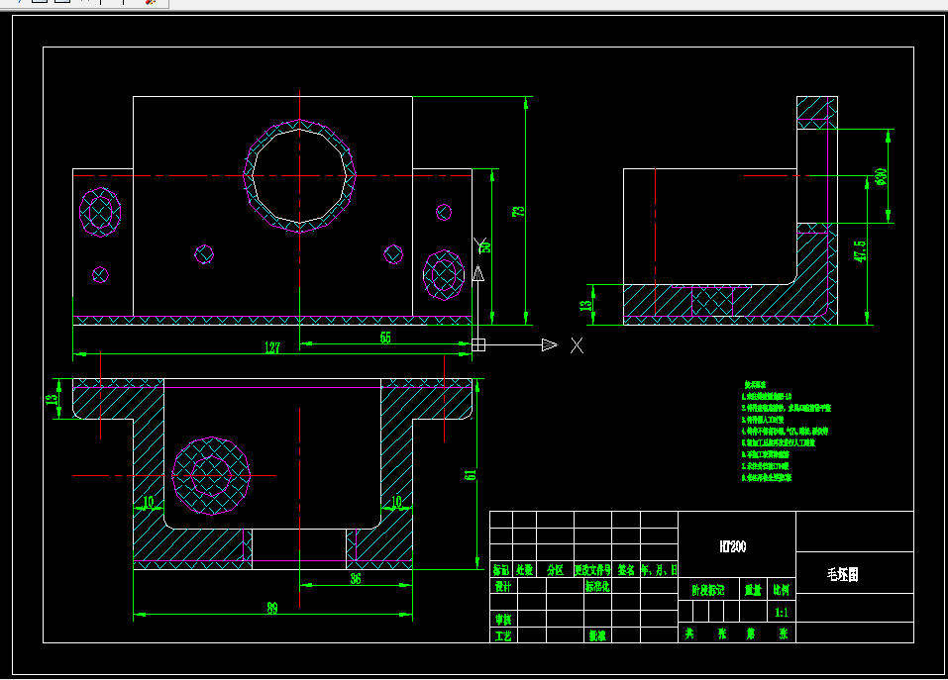This screenshot has height=680, width=948.
Task: Select the hatched L-shaped section in side view
Action: [x=730, y=210]
